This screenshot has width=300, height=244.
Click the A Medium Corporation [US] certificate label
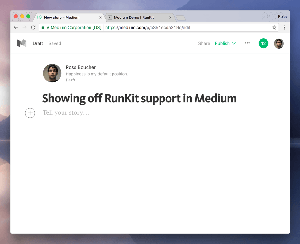pyautogui.click(x=74, y=27)
